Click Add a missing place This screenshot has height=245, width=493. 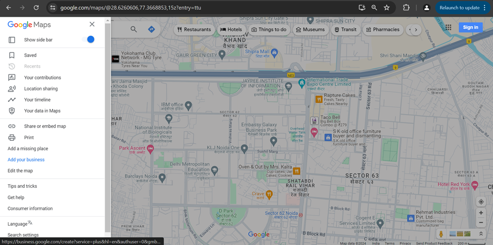click(x=28, y=148)
